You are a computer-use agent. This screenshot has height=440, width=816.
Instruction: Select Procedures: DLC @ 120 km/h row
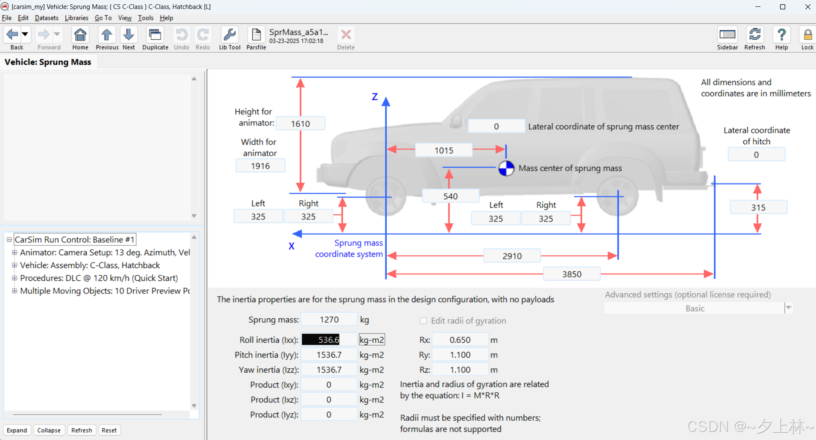[x=99, y=278]
